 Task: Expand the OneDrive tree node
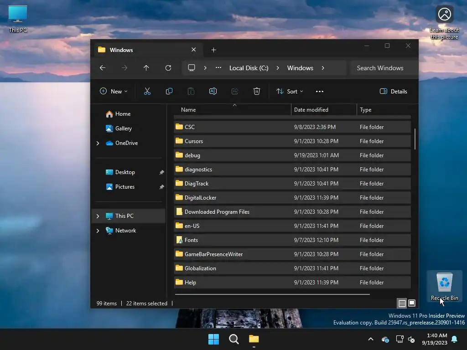coord(98,143)
